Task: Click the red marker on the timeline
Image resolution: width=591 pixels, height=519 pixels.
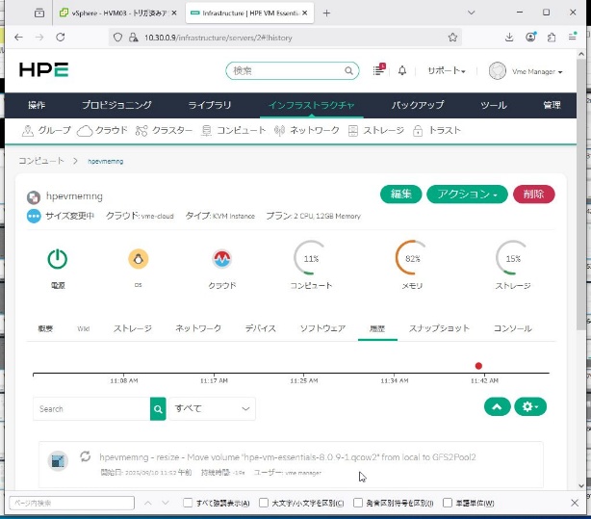Action: pos(478,365)
